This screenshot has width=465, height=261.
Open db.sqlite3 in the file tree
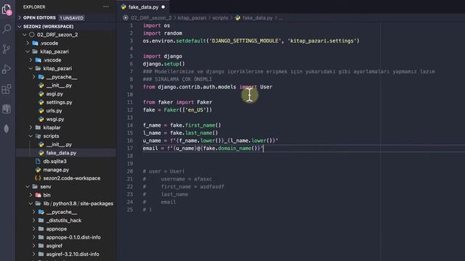point(54,162)
